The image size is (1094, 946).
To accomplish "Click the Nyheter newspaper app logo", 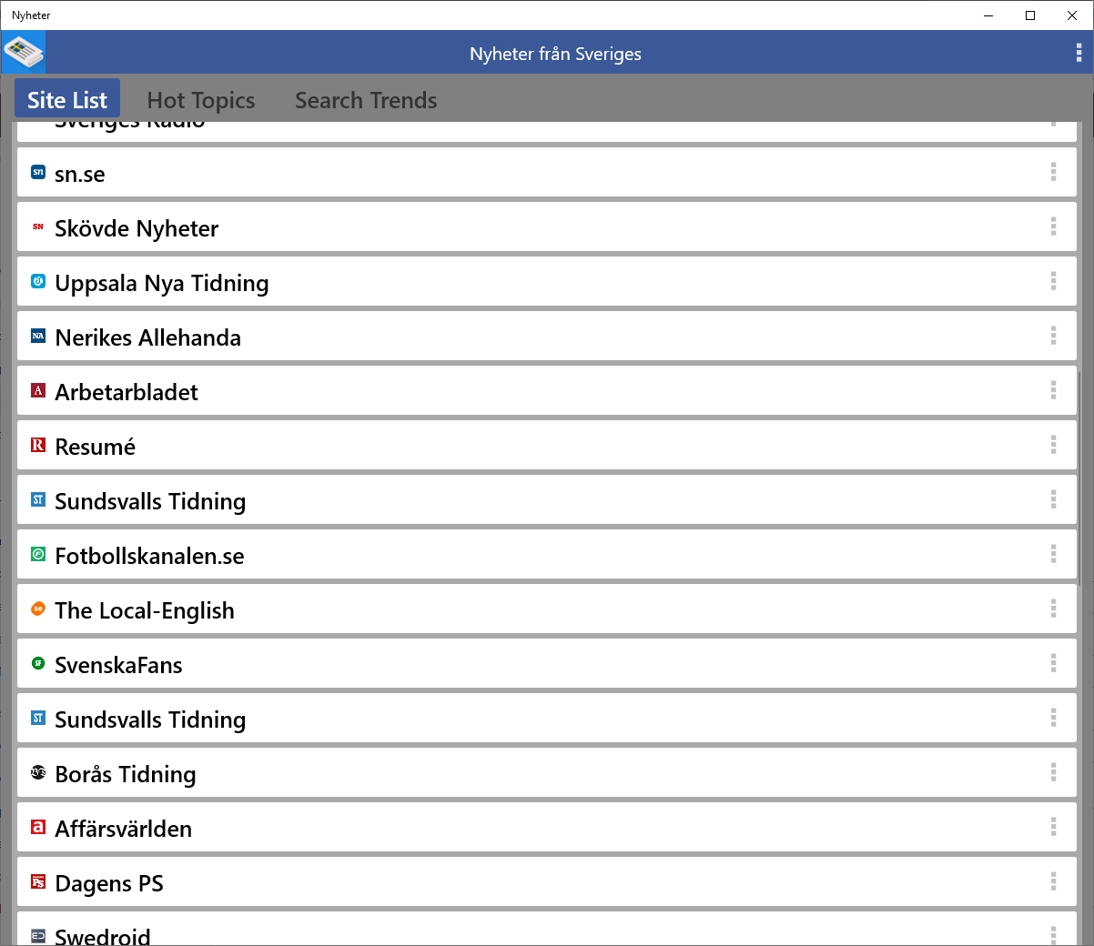I will click(x=23, y=52).
